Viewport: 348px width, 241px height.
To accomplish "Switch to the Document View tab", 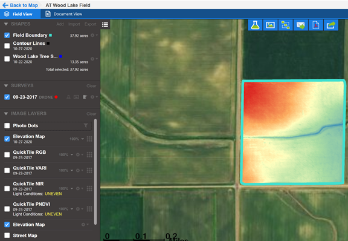I will pyautogui.click(x=64, y=14).
